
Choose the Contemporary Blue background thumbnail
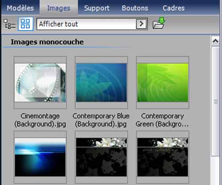coord(101,83)
